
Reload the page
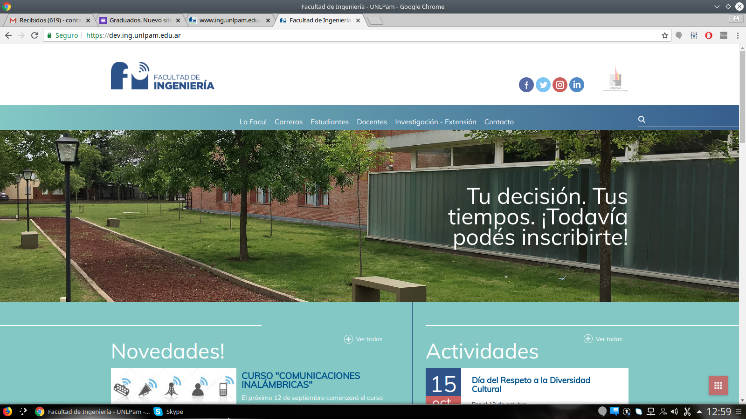pos(35,35)
